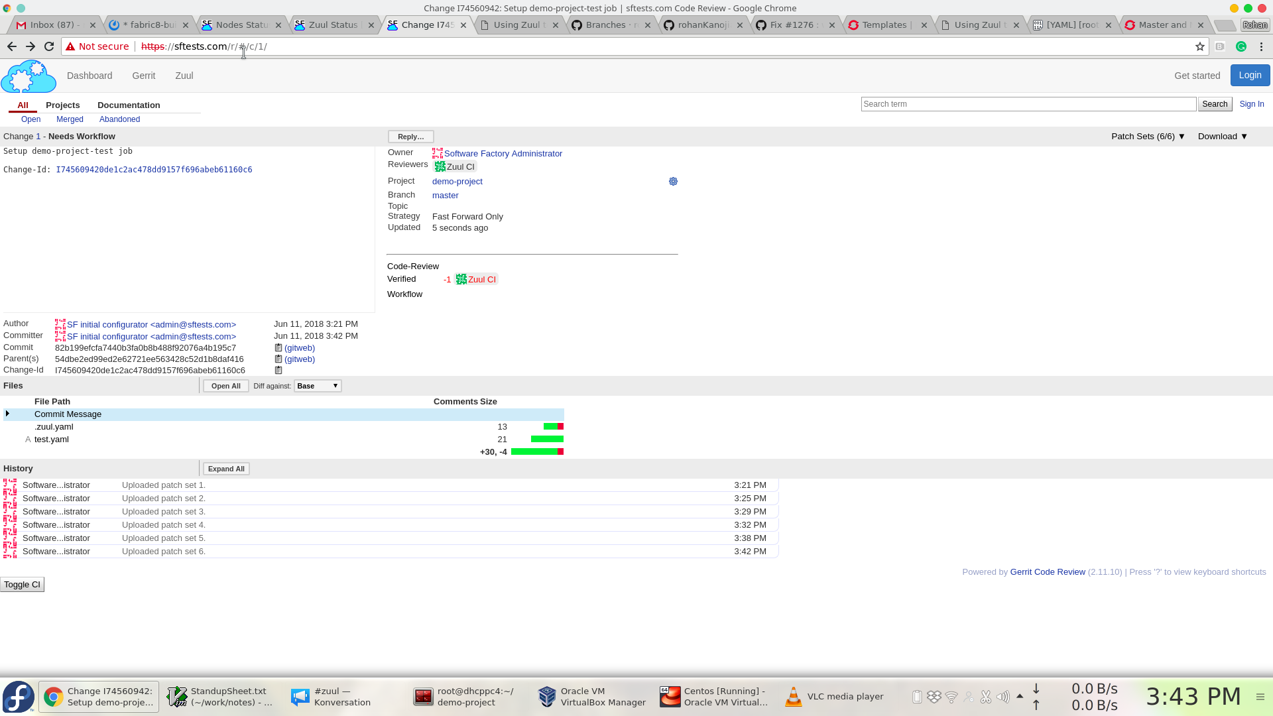
Task: Select the Documentation menu tab
Action: coord(129,105)
